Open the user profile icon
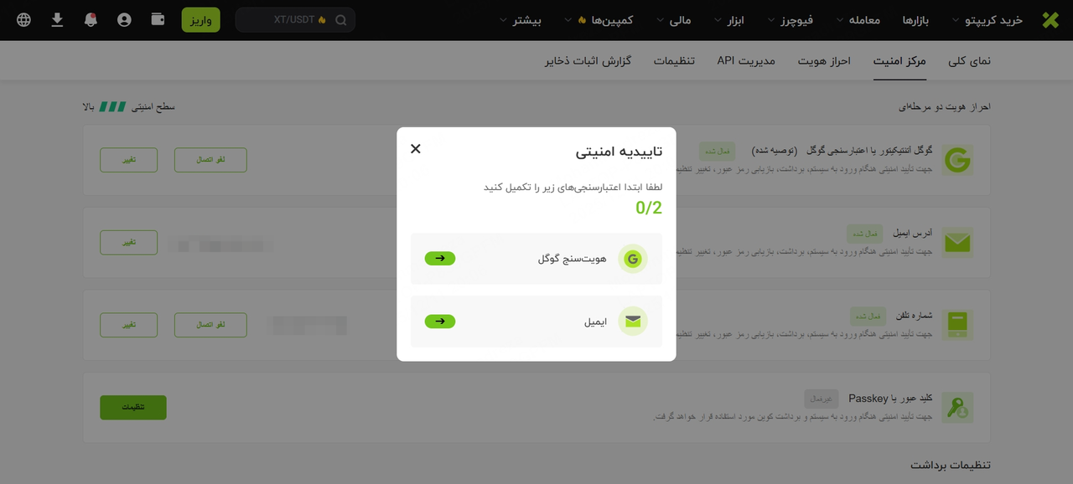 pyautogui.click(x=124, y=20)
